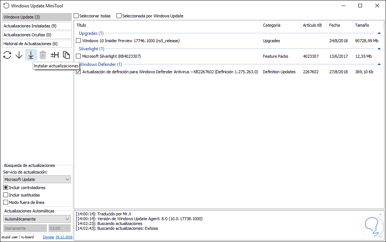Screen dimensions: 386x242
Task: Open Historial de Actualizaciones (6) tab
Action: 37,44
